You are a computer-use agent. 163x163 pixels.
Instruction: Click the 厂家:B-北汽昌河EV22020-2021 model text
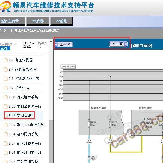point(35,30)
